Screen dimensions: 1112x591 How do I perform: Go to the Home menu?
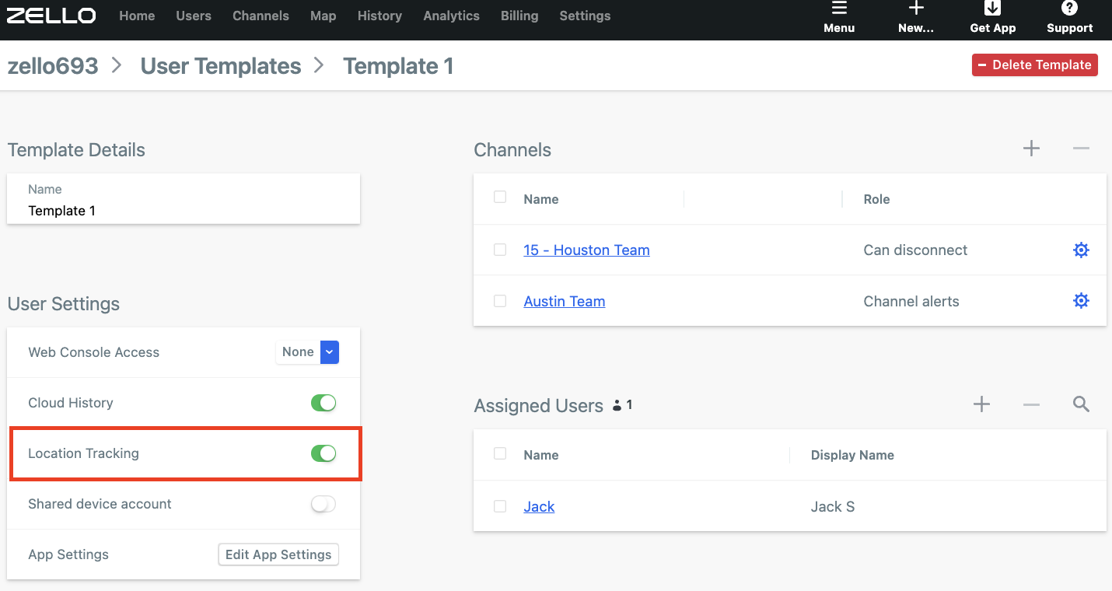click(137, 16)
